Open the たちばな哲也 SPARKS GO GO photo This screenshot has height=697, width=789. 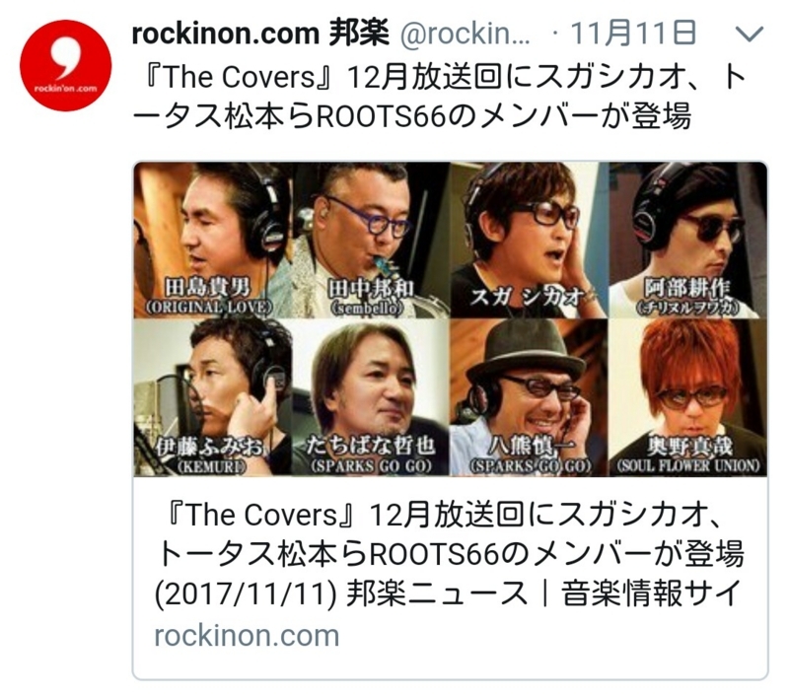pyautogui.click(x=372, y=396)
